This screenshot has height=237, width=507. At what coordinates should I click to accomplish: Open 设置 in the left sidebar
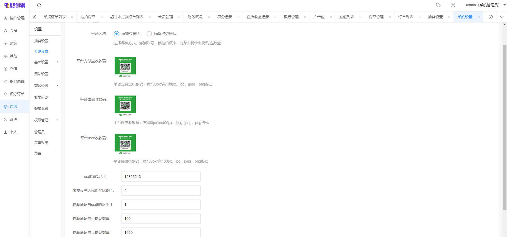pos(15,107)
